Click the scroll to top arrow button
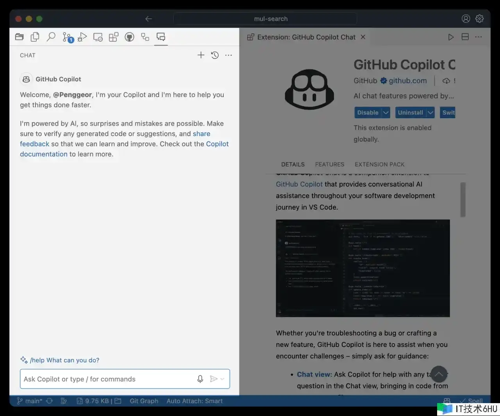Viewport: 500px width, 416px height. click(x=439, y=374)
